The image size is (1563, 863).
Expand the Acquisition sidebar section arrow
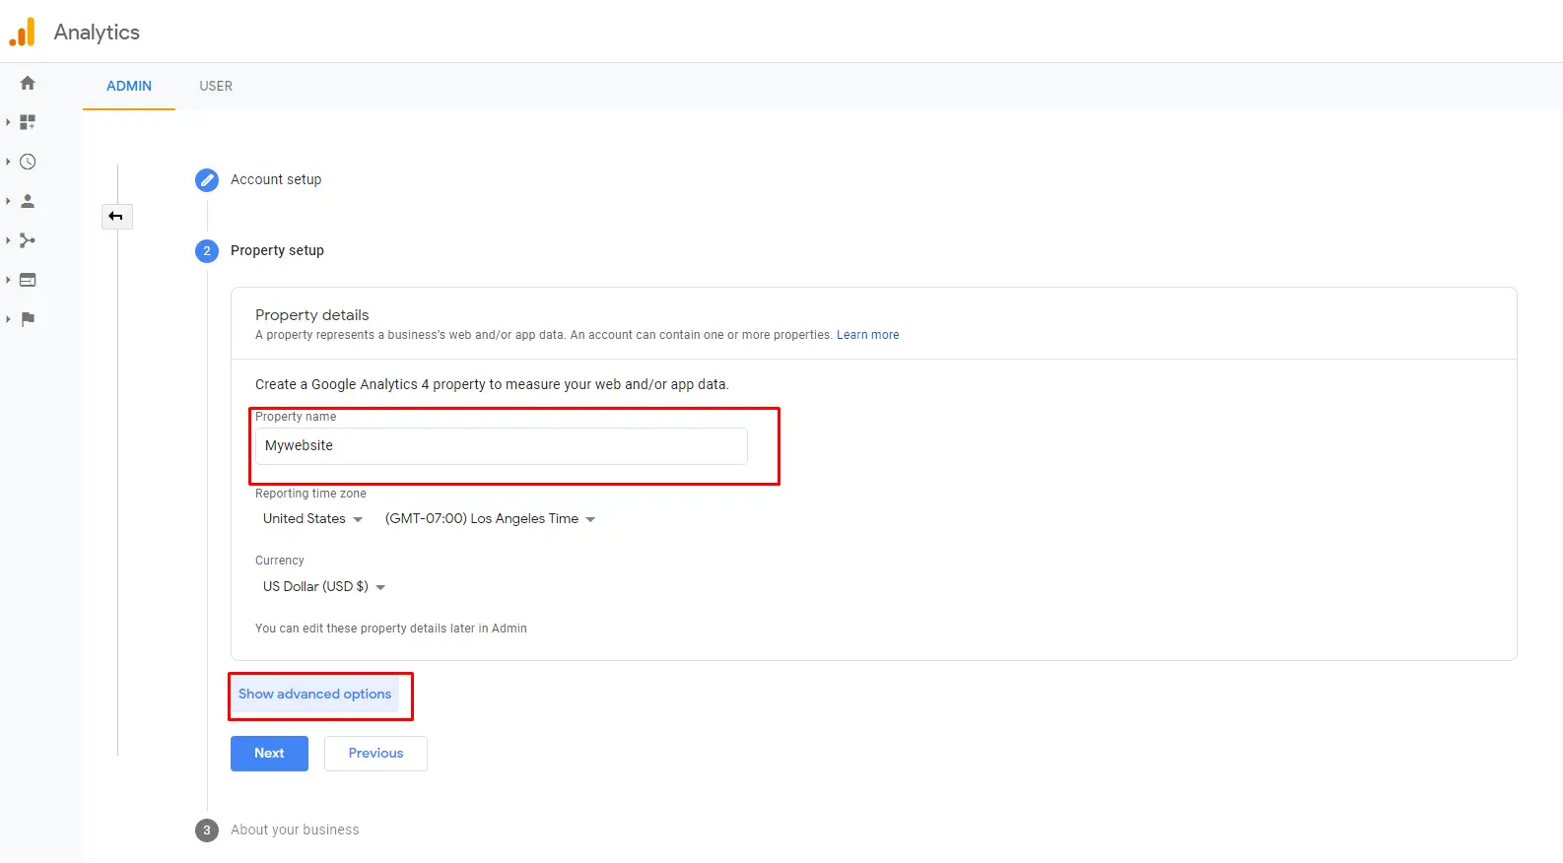(8, 240)
